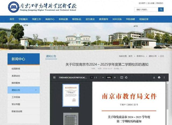The image size is (172, 125).
Task: Click the 联系我们 link
Action: tap(160, 3)
